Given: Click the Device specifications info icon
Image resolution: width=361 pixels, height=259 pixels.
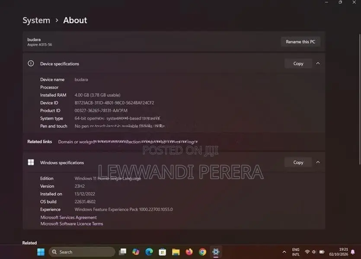Looking at the screenshot, I should [x=31, y=63].
